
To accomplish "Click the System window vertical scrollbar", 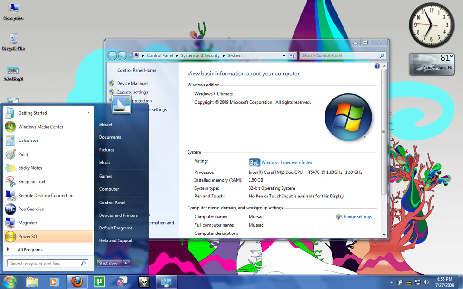I will click(384, 131).
